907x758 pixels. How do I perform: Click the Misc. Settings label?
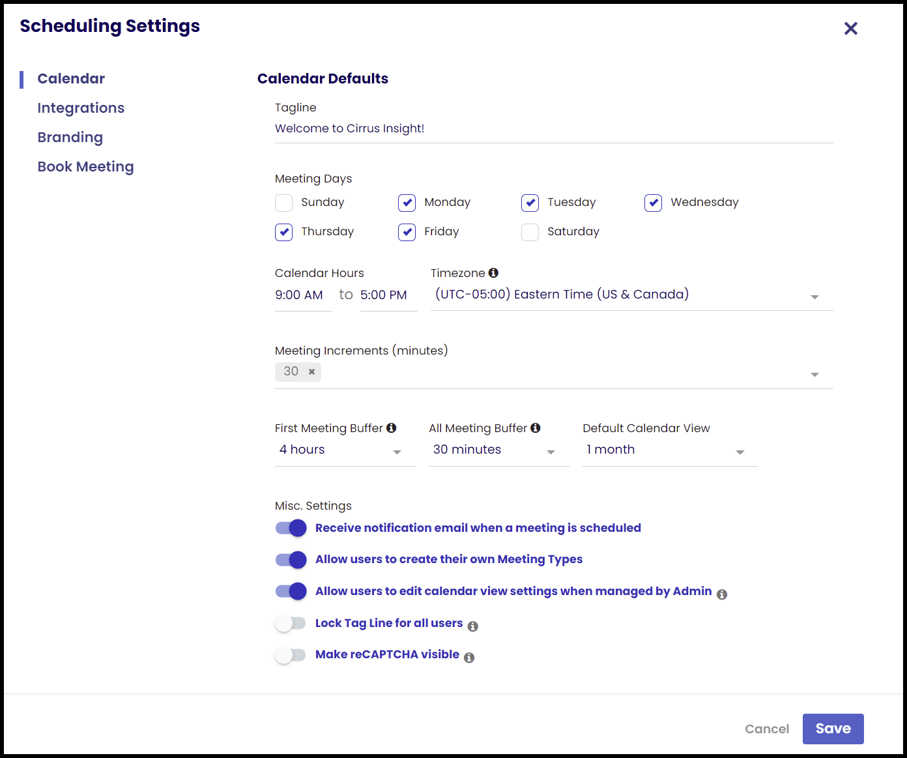[x=313, y=506]
